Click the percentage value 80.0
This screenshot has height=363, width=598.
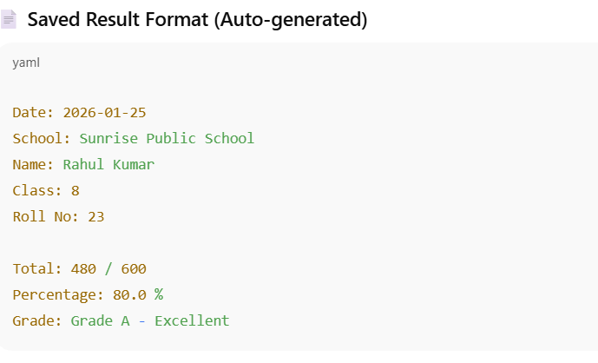tap(129, 294)
